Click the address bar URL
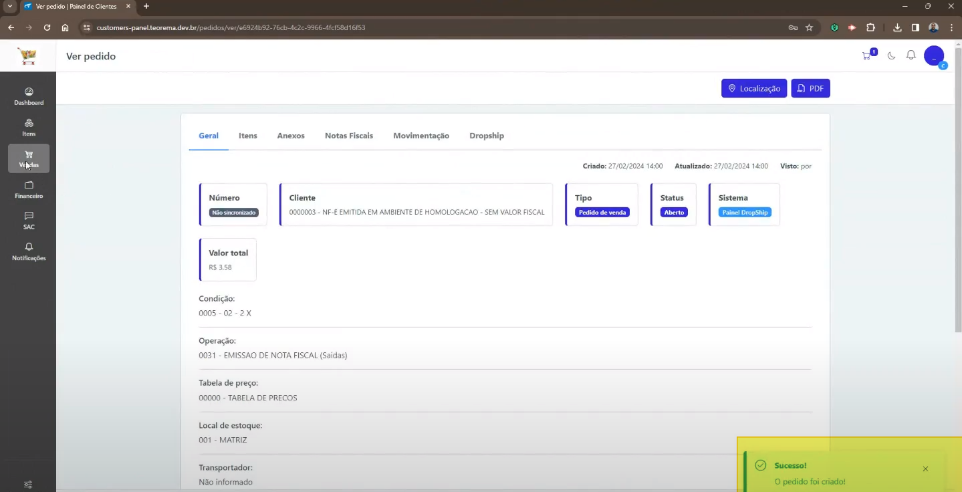 pyautogui.click(x=231, y=27)
